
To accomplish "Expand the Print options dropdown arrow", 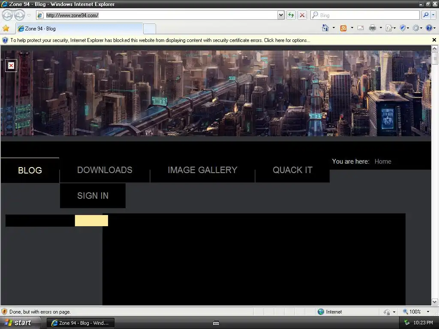I will click(x=381, y=28).
